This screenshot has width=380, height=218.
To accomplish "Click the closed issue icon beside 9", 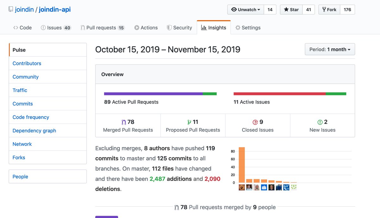I will 255,122.
